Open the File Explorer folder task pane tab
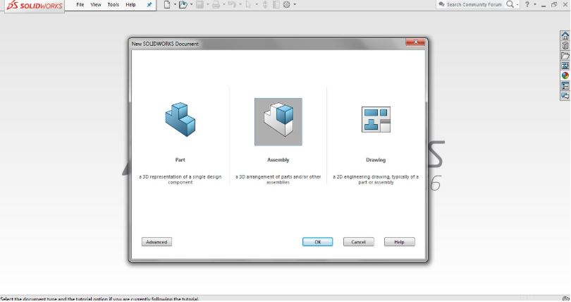 coord(565,56)
